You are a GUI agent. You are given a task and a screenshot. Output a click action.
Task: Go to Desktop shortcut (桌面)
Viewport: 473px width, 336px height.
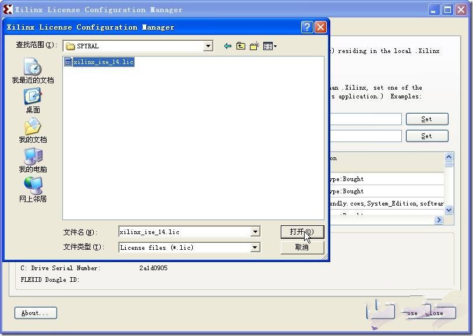[x=33, y=100]
